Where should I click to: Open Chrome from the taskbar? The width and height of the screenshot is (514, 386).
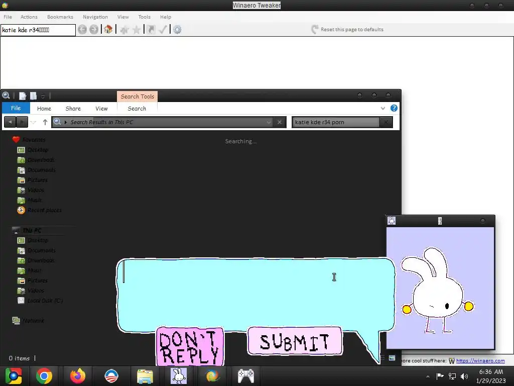coord(44,376)
